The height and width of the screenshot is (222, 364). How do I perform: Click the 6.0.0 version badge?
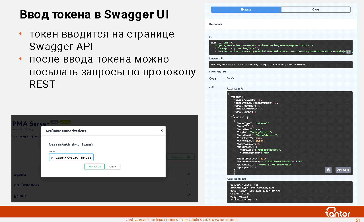coord(54,122)
